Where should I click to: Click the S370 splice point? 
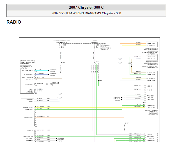(98, 80)
